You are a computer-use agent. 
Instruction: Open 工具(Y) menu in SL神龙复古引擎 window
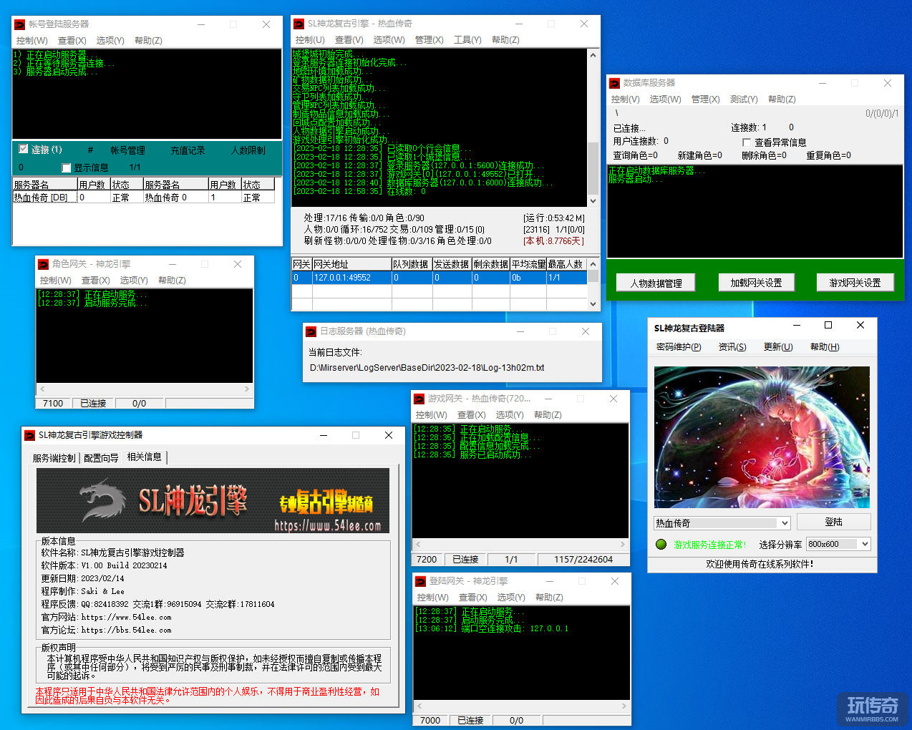[467, 40]
